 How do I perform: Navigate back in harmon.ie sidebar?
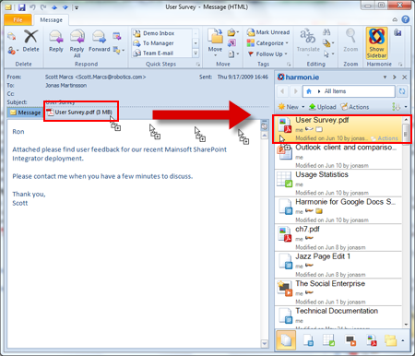[x=282, y=91]
